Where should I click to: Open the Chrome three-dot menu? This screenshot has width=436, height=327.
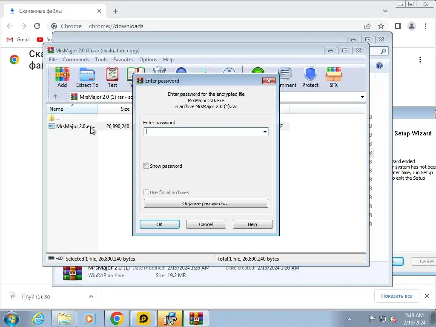pyautogui.click(x=425, y=26)
